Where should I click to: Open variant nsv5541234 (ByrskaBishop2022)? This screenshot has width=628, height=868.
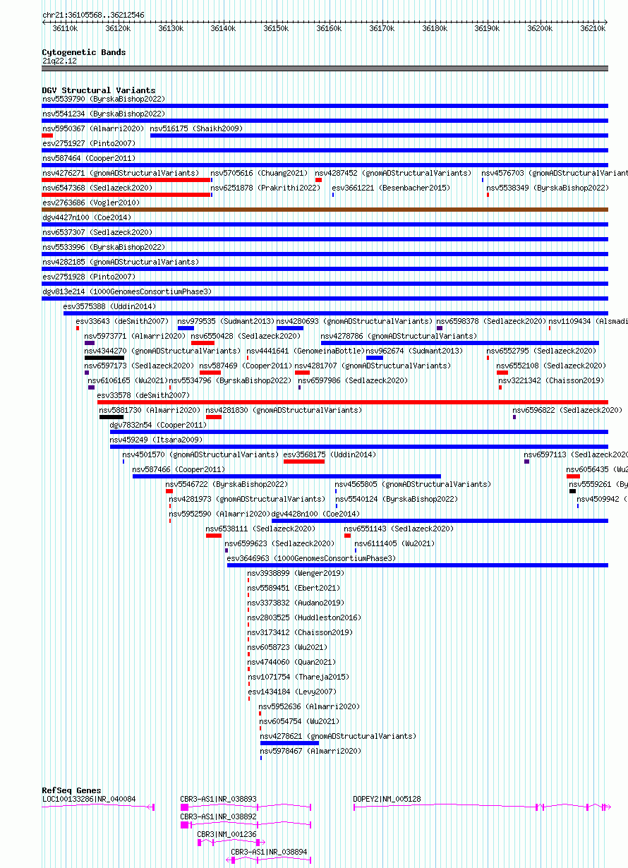click(104, 114)
